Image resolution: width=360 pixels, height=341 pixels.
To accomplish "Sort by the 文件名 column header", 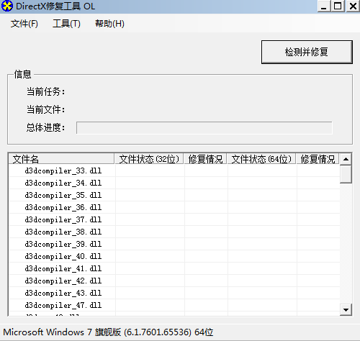I will [61, 159].
